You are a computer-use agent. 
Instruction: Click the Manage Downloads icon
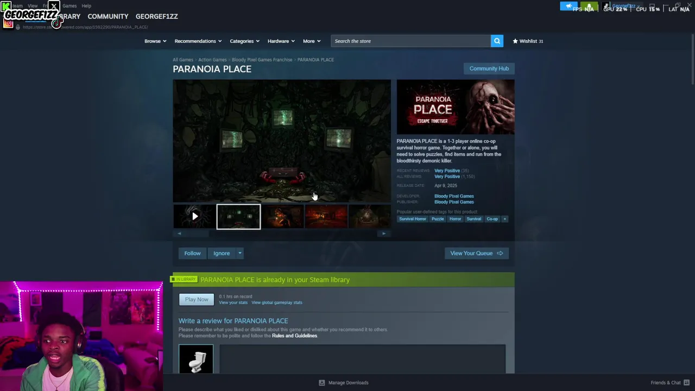(322, 382)
